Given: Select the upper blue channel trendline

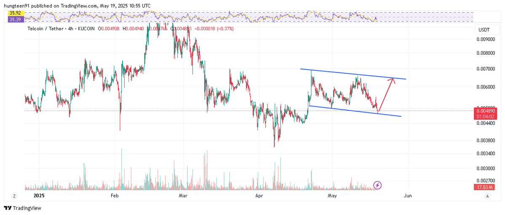Looking at the screenshot, I should 353,74.
